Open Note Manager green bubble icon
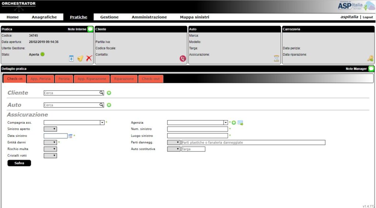376x208 pixels. [371, 69]
